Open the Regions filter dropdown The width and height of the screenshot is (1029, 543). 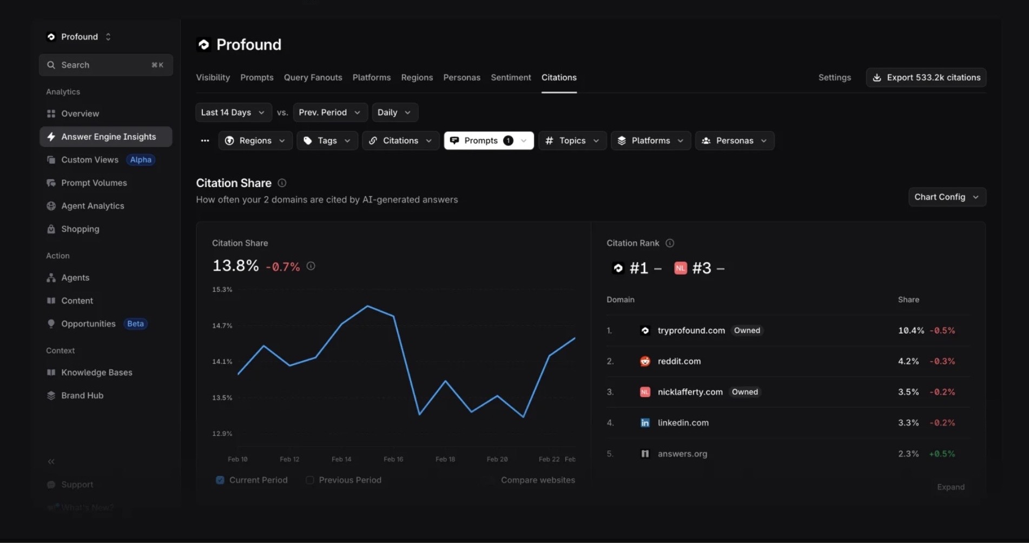(255, 141)
